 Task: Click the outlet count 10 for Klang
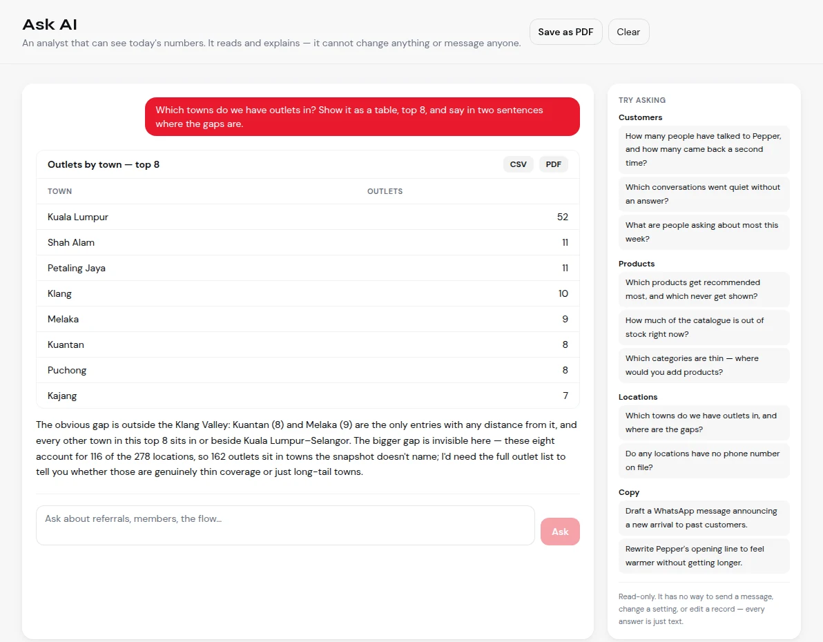point(563,293)
